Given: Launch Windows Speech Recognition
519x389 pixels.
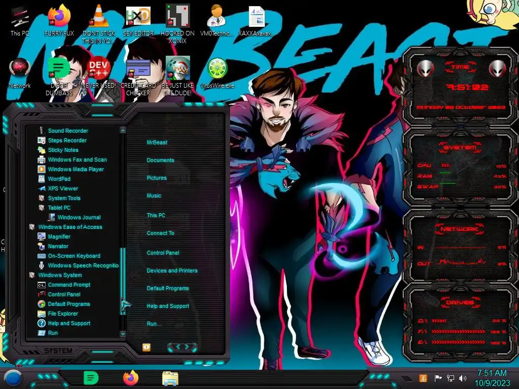Looking at the screenshot, I should tap(83, 265).
